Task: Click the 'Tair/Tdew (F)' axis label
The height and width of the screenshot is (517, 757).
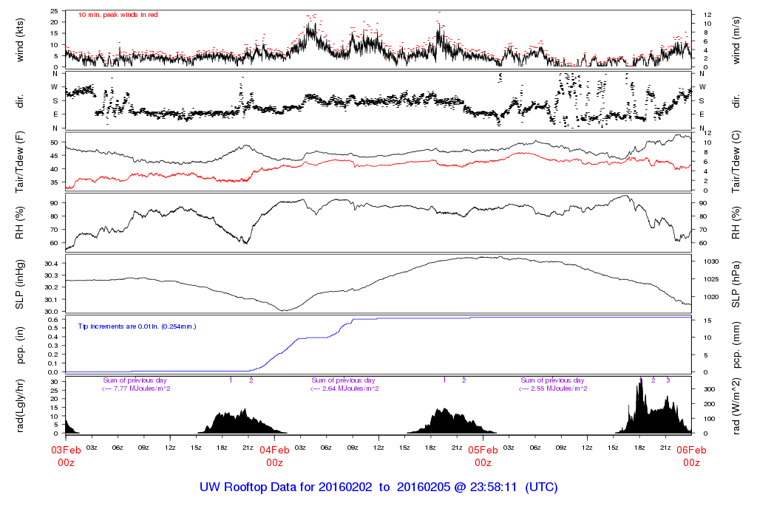Action: pos(20,162)
